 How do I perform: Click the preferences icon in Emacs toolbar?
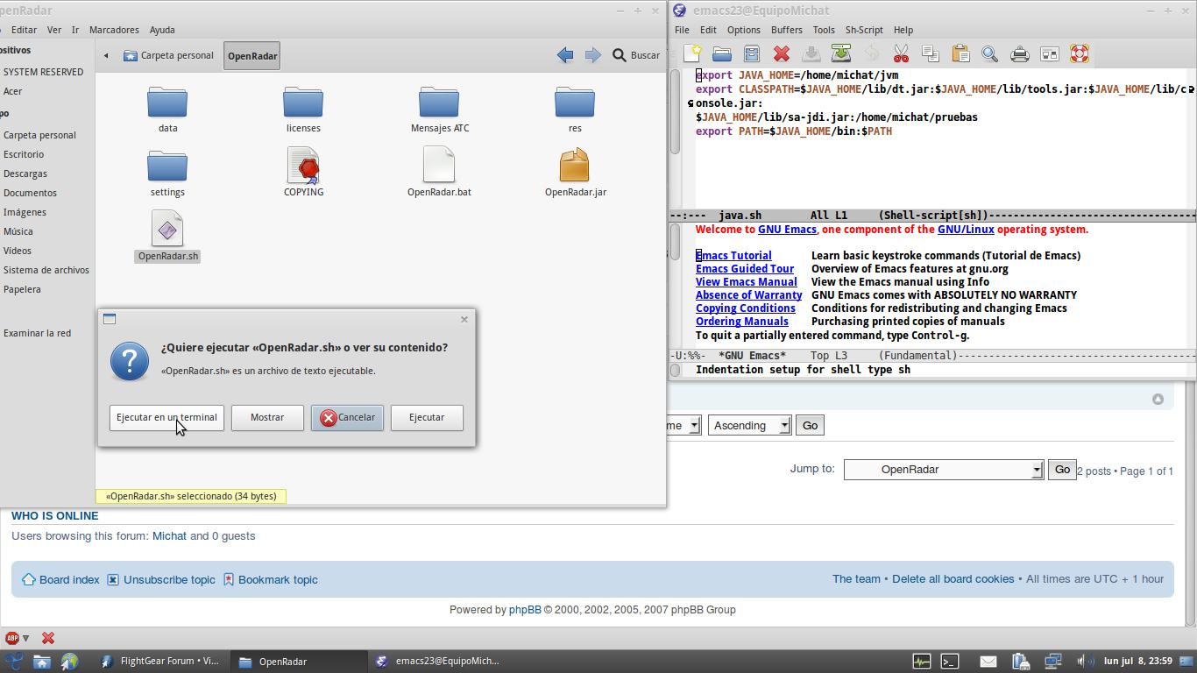click(x=1050, y=54)
